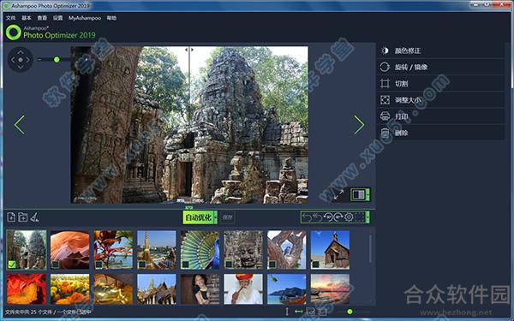Select the bearded man in turban thumbnail
The height and width of the screenshot is (321, 514).
point(243,289)
